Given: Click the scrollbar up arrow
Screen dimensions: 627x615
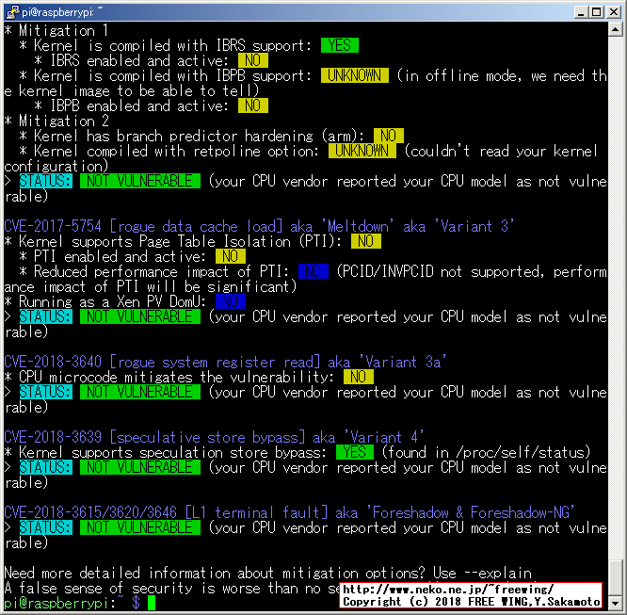Looking at the screenshot, I should pyautogui.click(x=615, y=29).
